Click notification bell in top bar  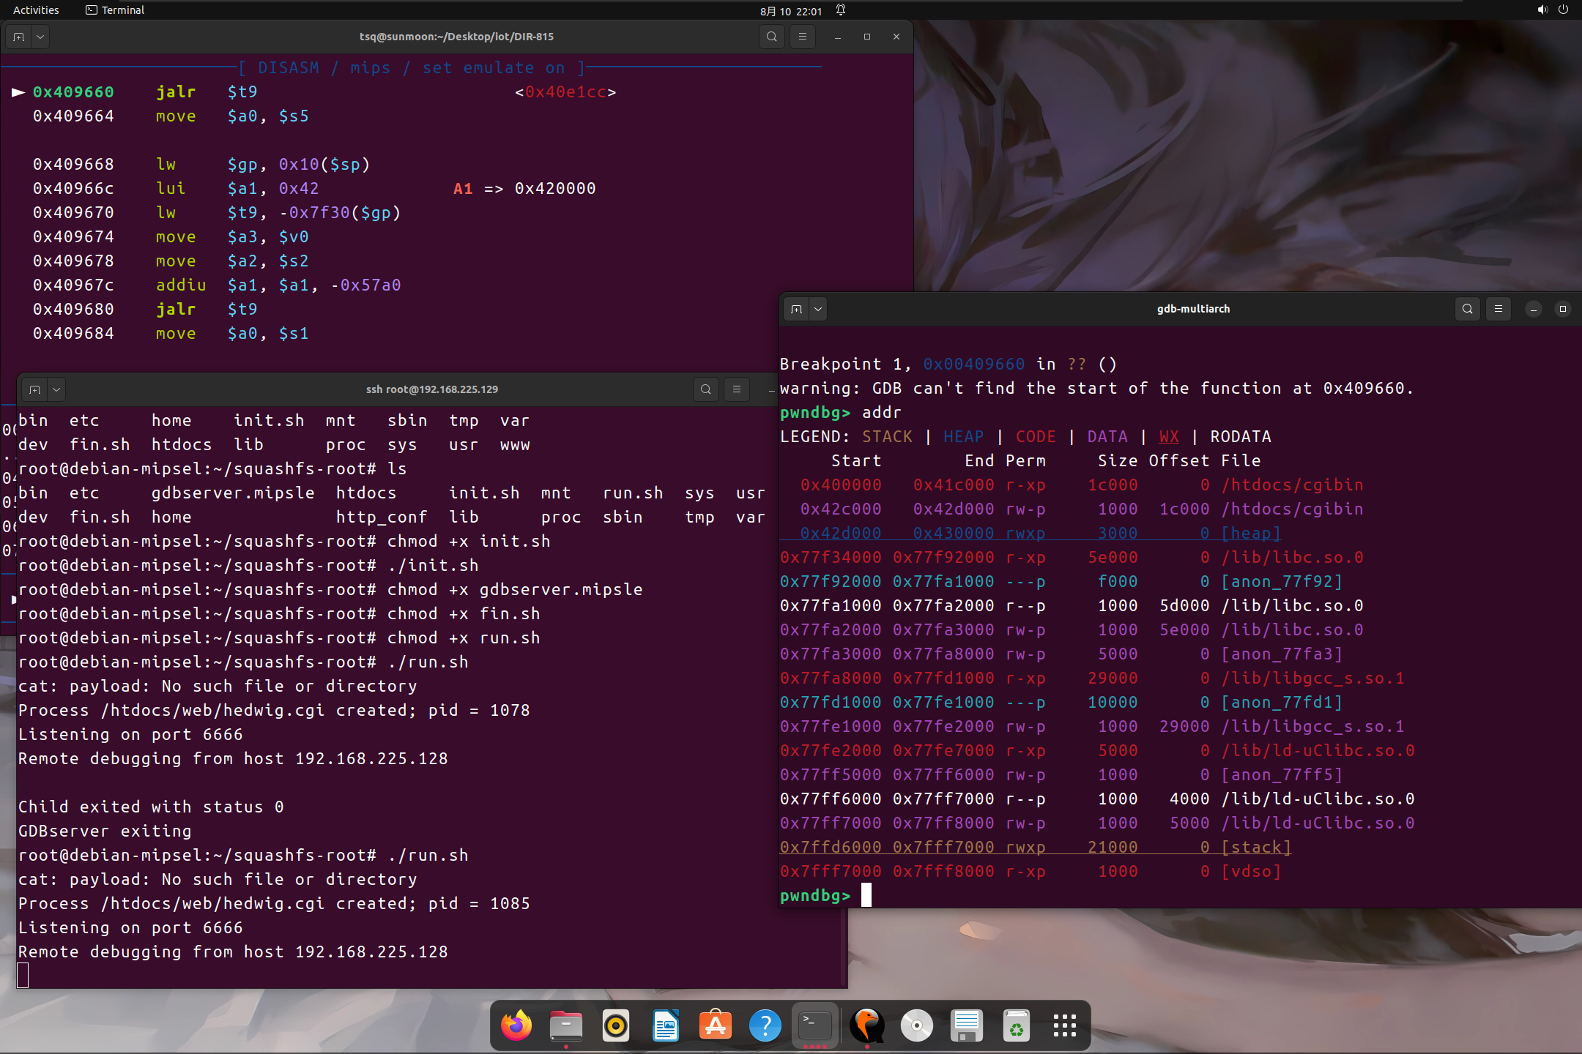pos(841,10)
